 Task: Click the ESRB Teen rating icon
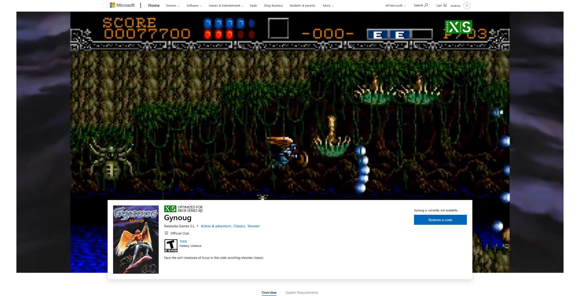click(x=171, y=246)
